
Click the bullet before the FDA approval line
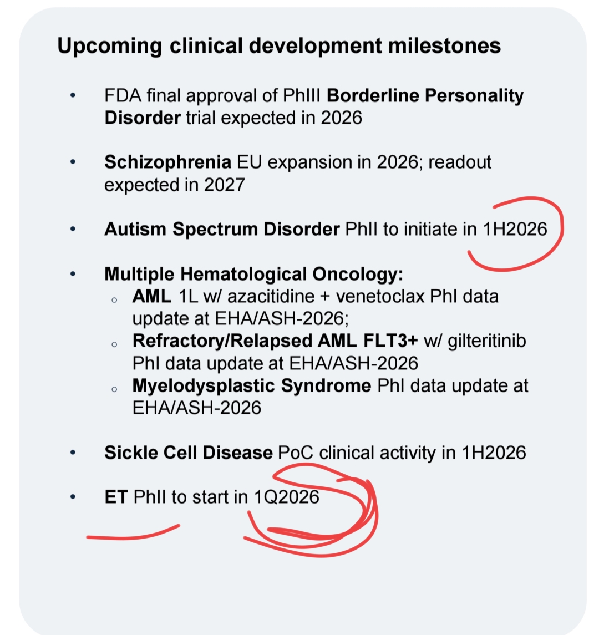(73, 96)
